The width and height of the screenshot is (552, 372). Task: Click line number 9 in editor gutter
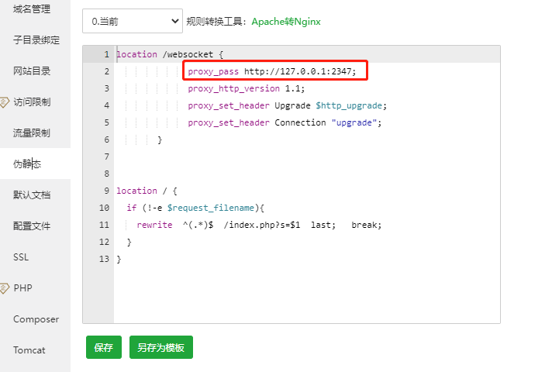coord(105,191)
